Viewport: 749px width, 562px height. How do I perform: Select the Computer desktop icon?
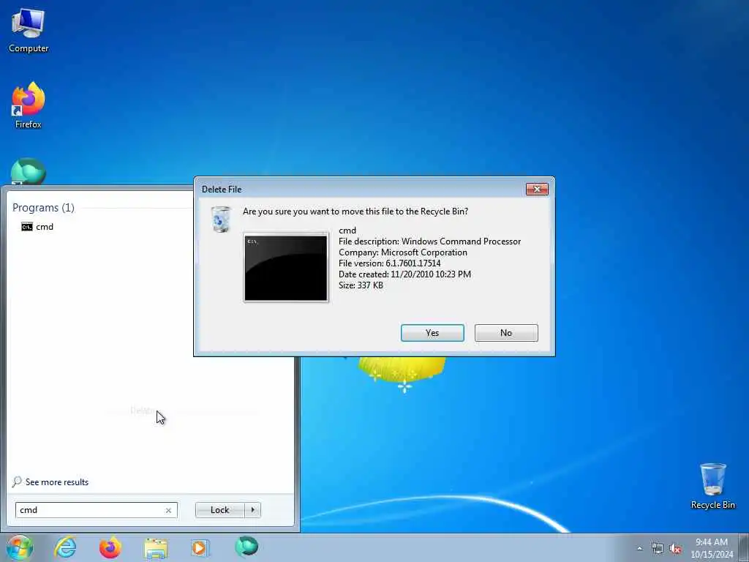point(29,31)
